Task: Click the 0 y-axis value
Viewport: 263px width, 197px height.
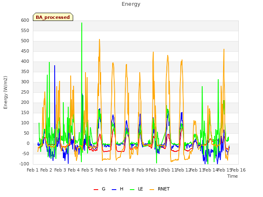Action: click(x=28, y=143)
